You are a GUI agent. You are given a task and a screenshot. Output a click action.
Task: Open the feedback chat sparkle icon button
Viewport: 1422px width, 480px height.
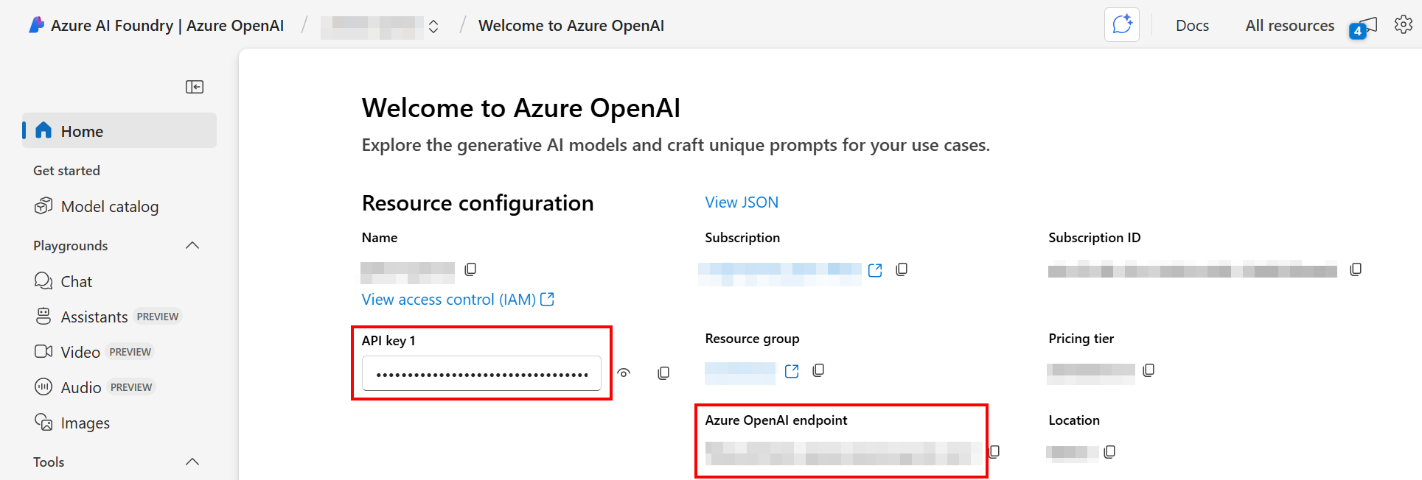point(1122,25)
